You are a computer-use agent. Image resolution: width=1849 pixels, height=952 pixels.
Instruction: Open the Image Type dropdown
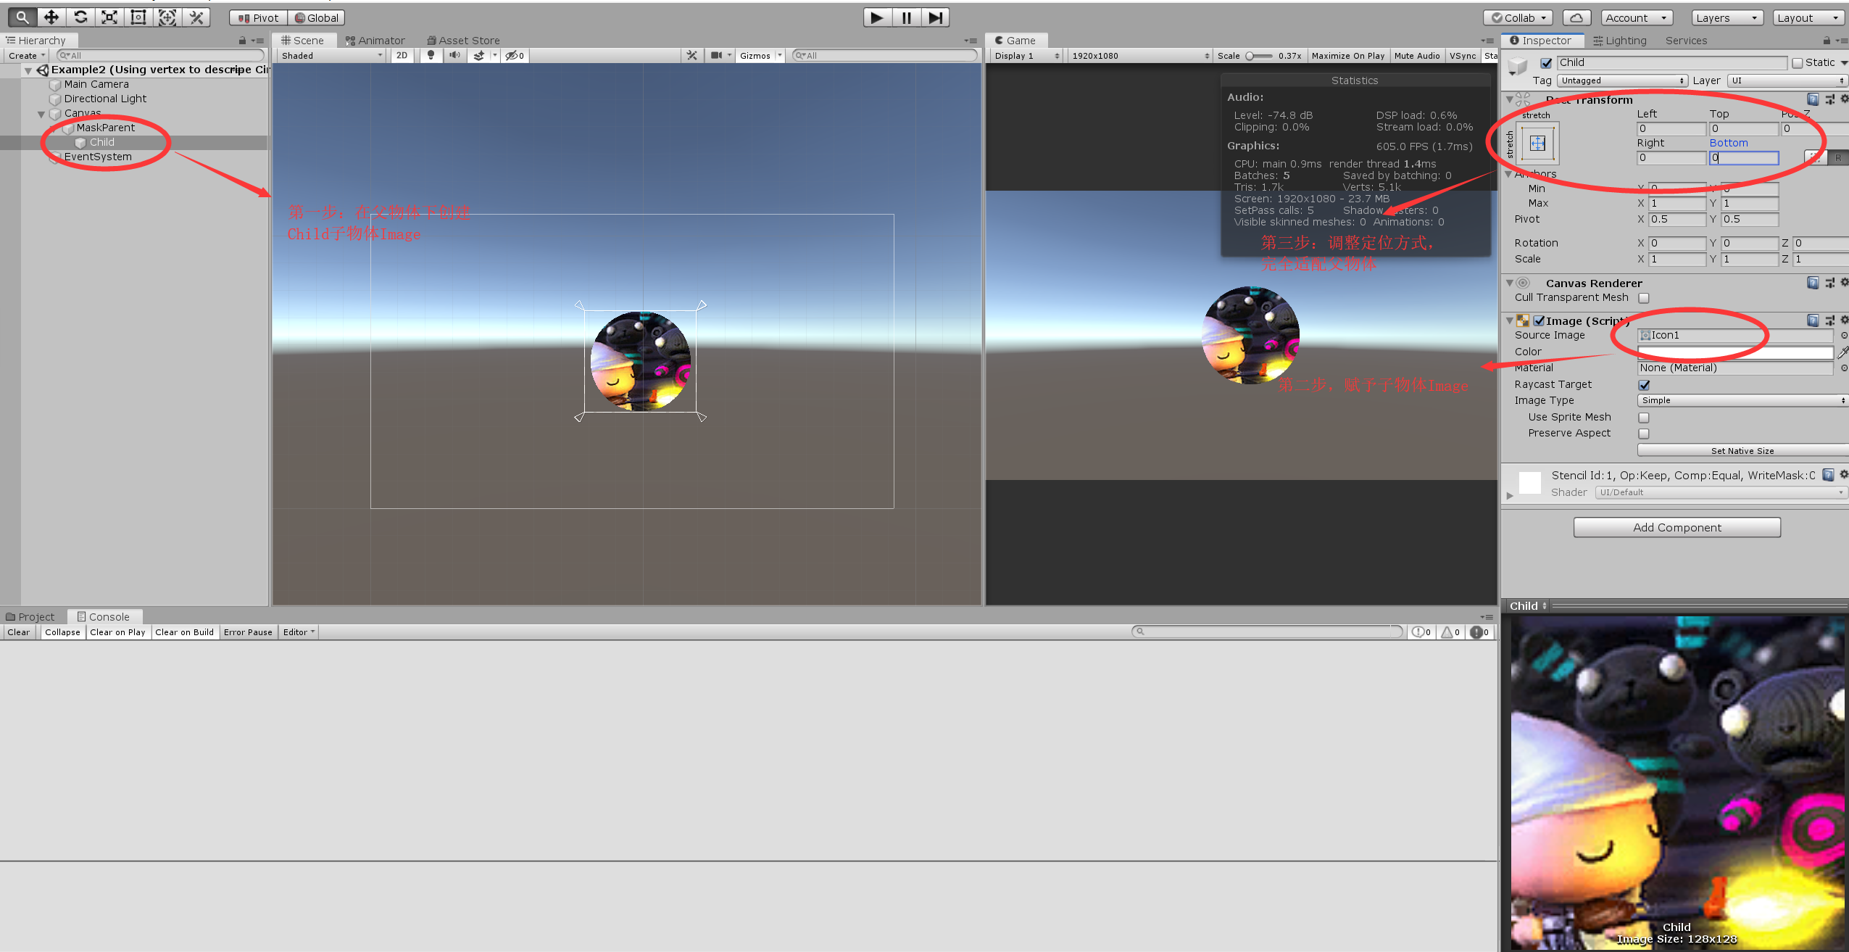coord(1742,400)
